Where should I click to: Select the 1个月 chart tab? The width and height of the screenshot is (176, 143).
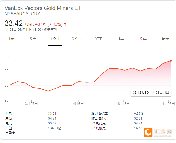(x=55, y=39)
